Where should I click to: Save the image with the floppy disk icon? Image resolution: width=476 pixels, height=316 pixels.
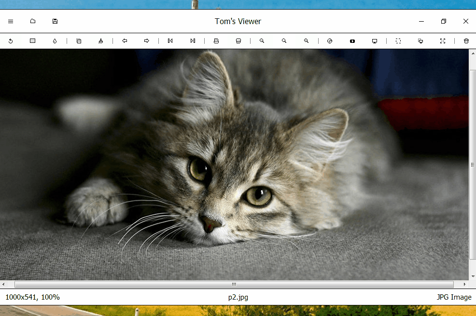(55, 21)
